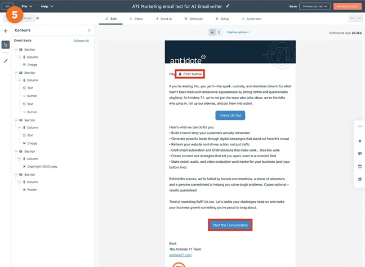Open the File menu

pos(27,6)
